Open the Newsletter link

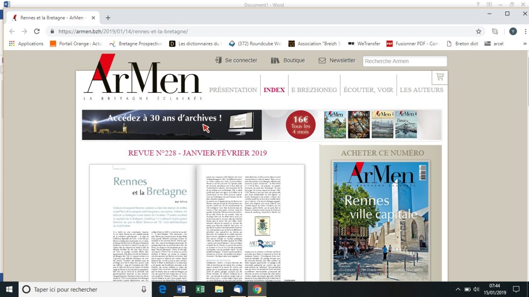click(337, 60)
